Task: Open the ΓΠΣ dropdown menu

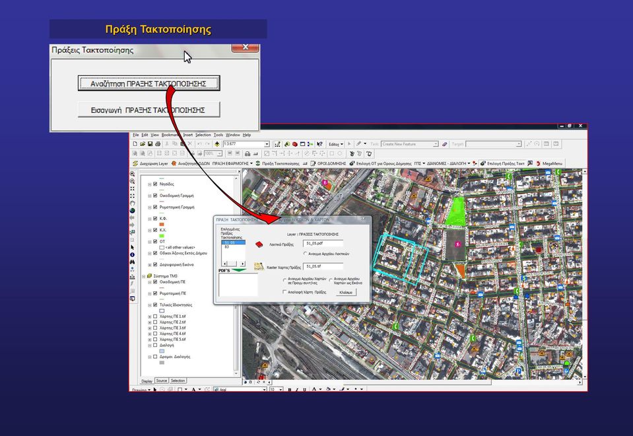Action: pyautogui.click(x=419, y=164)
